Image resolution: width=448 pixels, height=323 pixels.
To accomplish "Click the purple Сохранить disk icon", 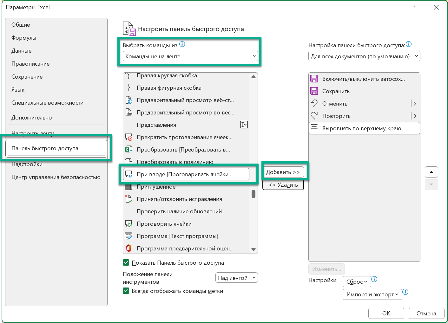I will click(x=314, y=91).
